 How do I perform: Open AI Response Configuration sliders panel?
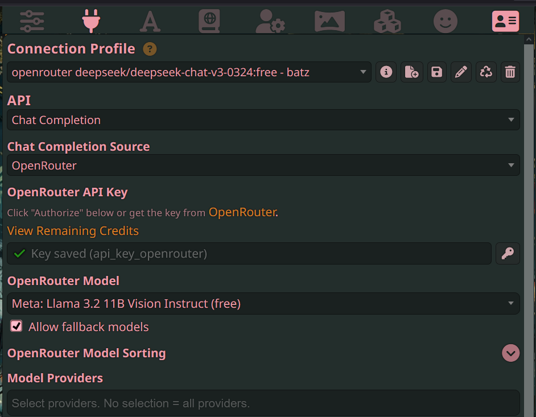32,21
